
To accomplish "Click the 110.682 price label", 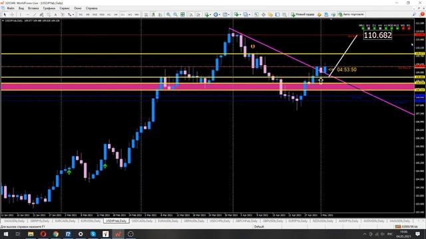I will tap(377, 35).
